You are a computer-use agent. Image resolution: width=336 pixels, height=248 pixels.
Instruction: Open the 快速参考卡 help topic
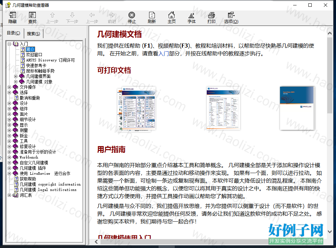(x=36, y=65)
